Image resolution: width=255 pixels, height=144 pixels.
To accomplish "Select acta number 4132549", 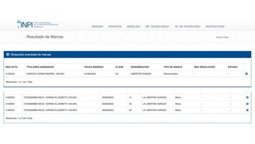I will point(10,74).
